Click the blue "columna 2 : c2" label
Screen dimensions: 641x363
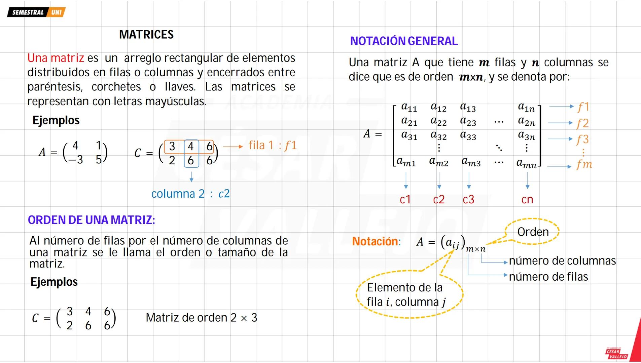click(190, 194)
